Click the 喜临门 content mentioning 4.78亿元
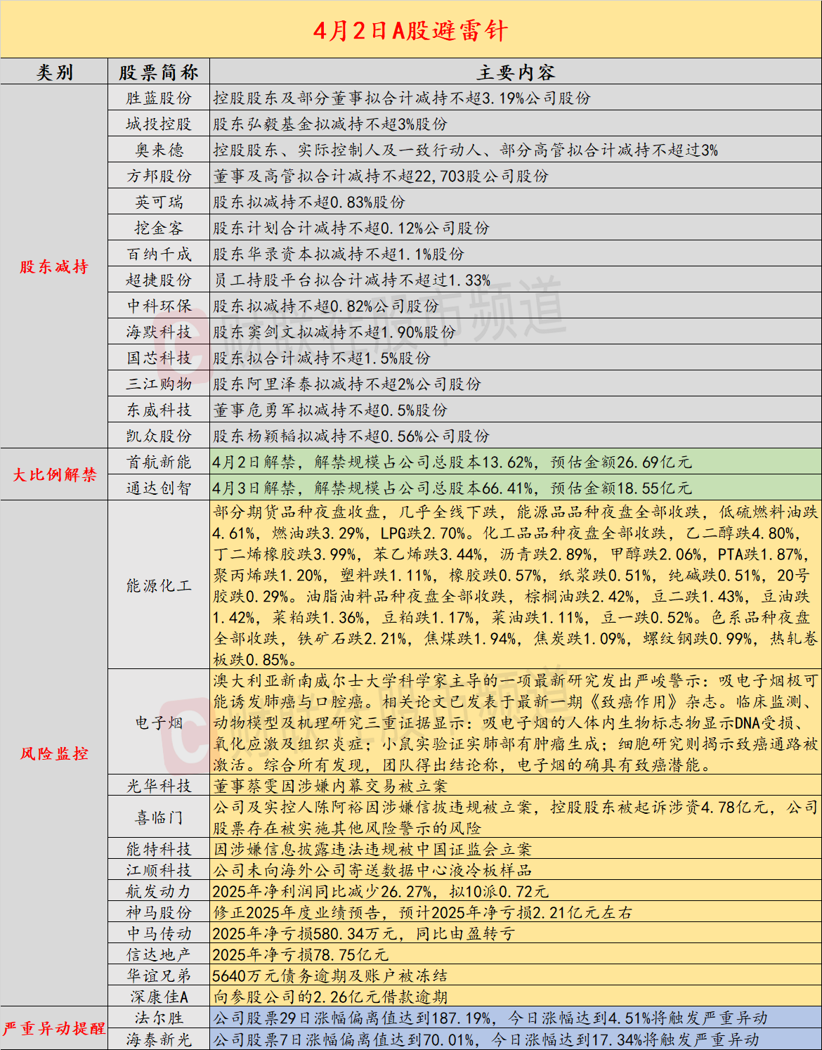This screenshot has width=822, height=1050. [516, 818]
